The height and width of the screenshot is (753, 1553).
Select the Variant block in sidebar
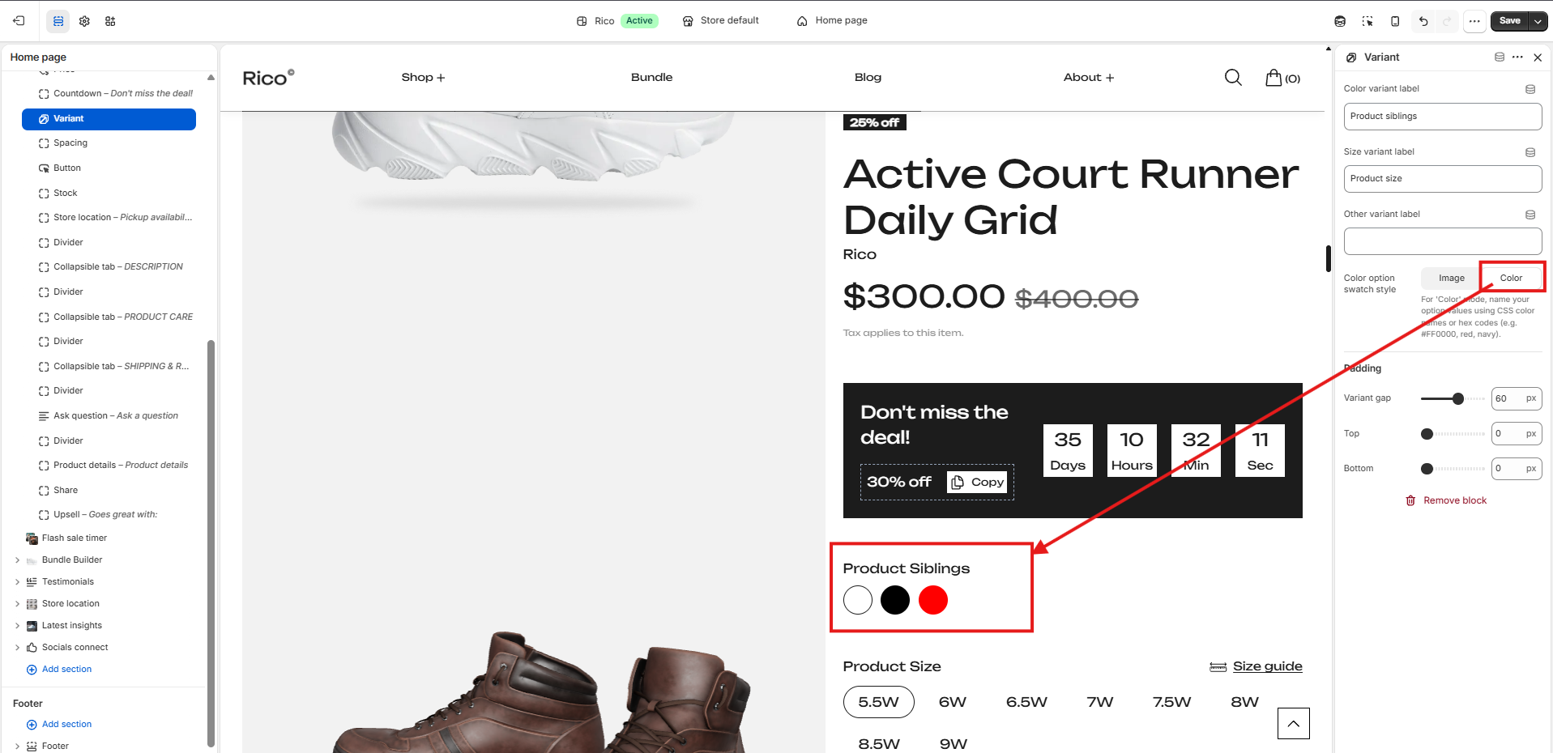coord(109,119)
